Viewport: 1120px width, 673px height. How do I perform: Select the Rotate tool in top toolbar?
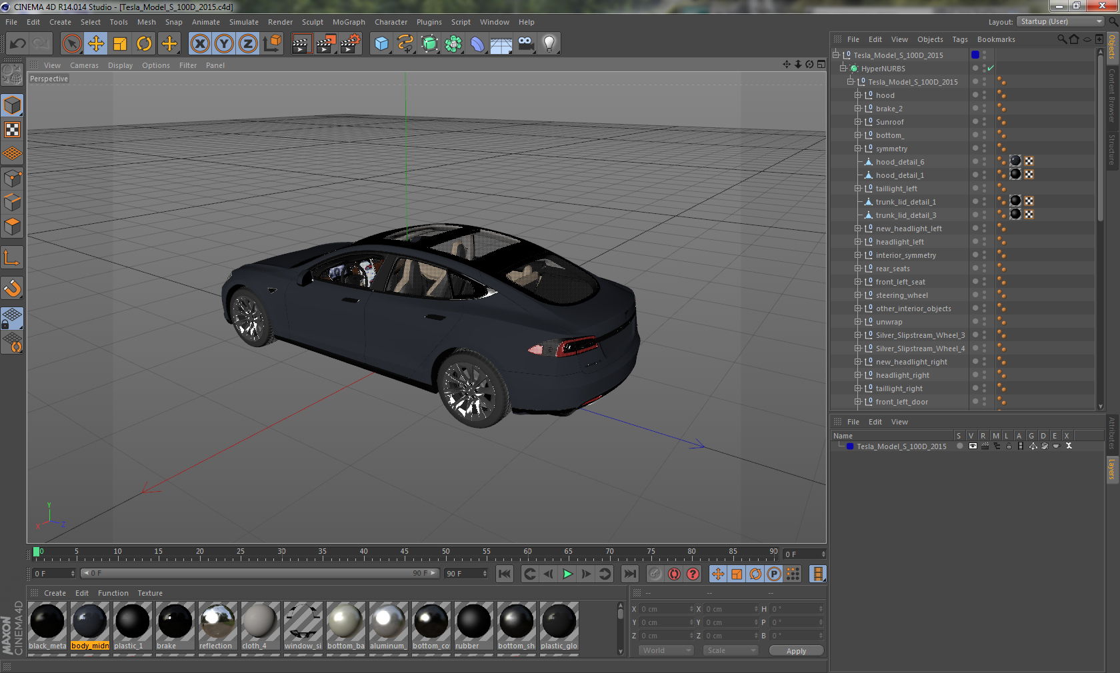click(144, 44)
